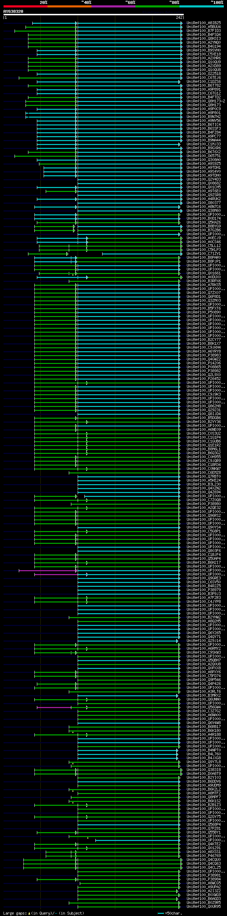
Task: Select the UniRef100_A9UDM9 label
Action: [204, 786]
